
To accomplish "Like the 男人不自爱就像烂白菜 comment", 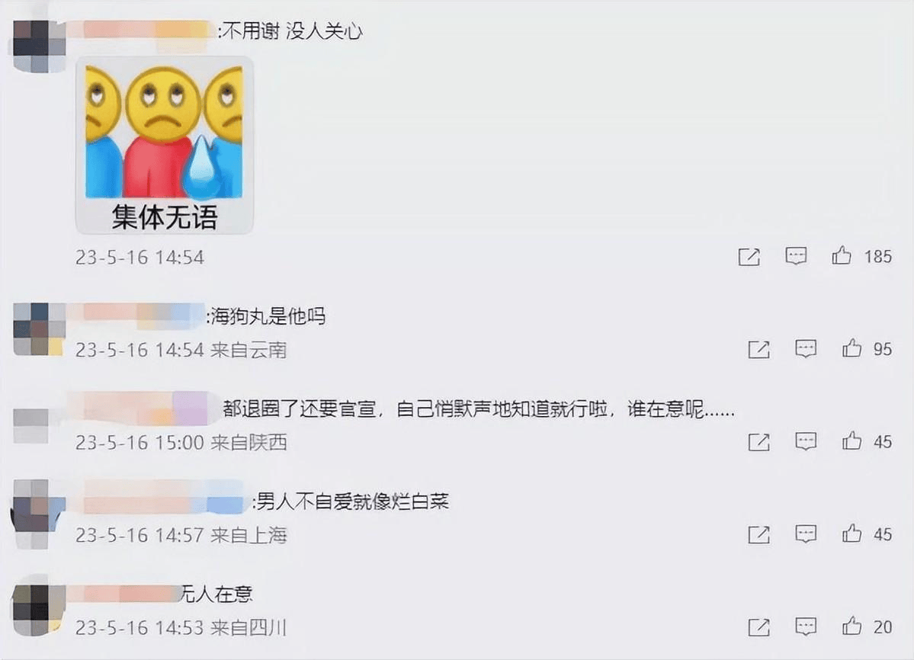I will click(851, 533).
